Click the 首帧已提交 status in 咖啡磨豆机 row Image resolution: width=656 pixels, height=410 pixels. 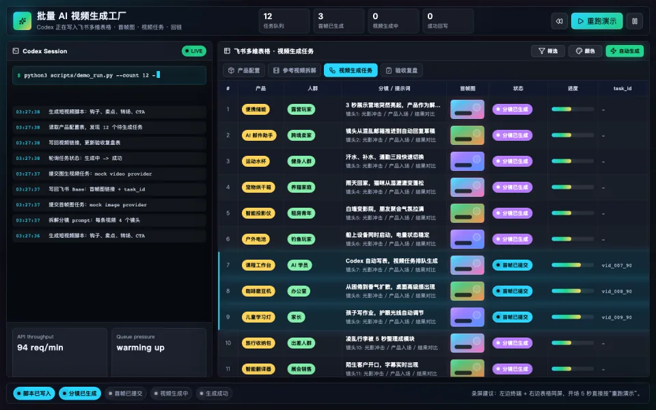pos(512,291)
